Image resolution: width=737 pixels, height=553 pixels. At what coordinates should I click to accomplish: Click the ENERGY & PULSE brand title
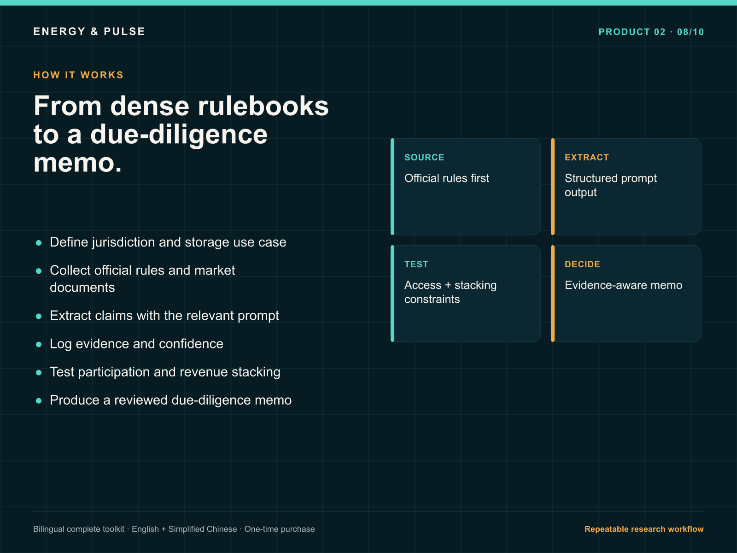tap(89, 31)
